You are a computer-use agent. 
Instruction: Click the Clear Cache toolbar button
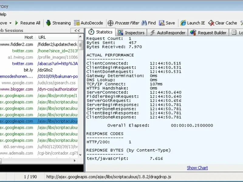223,23
